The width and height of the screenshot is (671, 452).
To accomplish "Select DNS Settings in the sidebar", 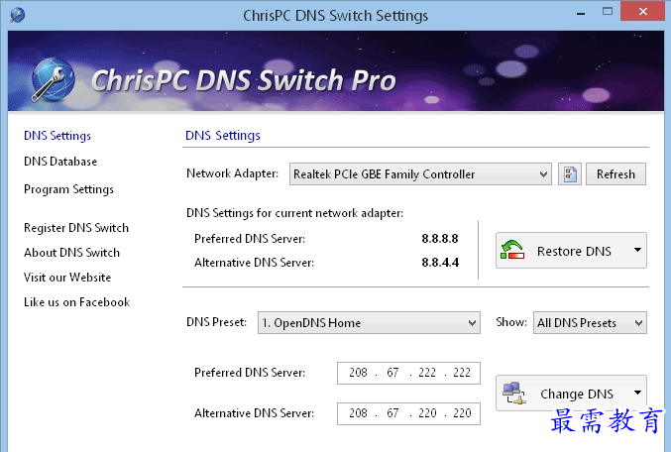I will [57, 136].
